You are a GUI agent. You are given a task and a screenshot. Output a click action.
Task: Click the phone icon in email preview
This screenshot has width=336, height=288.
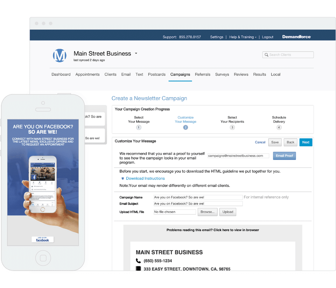tap(139, 261)
